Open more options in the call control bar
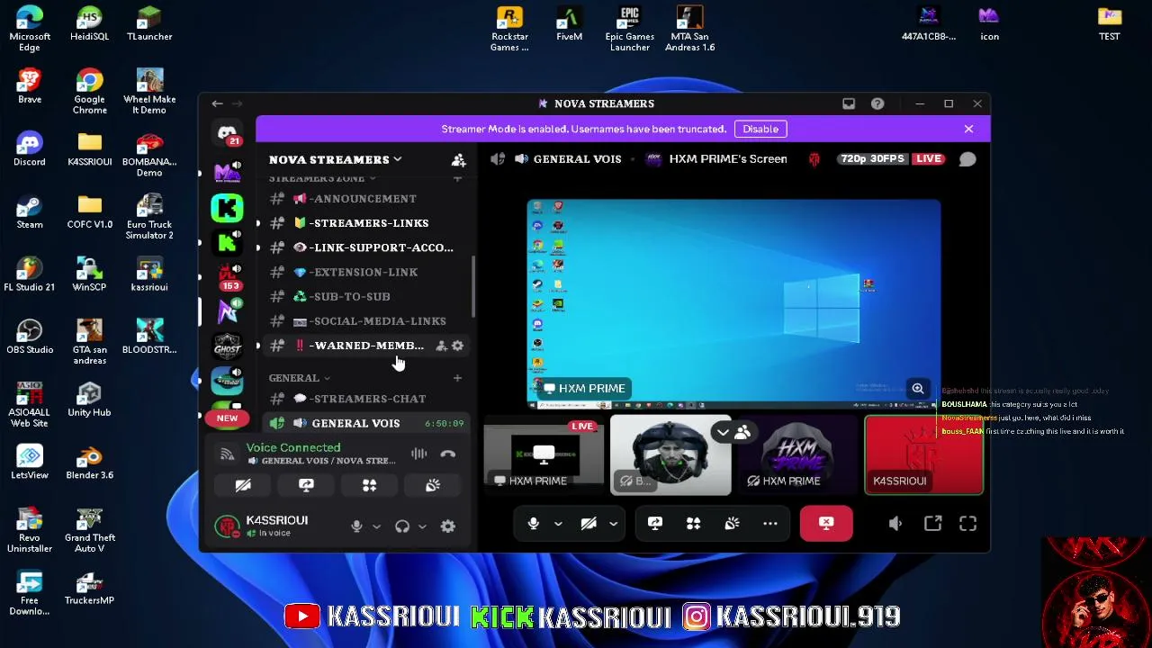 point(770,523)
